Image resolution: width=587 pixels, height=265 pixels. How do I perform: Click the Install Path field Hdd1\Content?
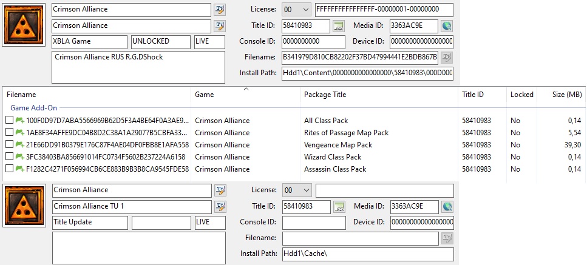coord(367,73)
